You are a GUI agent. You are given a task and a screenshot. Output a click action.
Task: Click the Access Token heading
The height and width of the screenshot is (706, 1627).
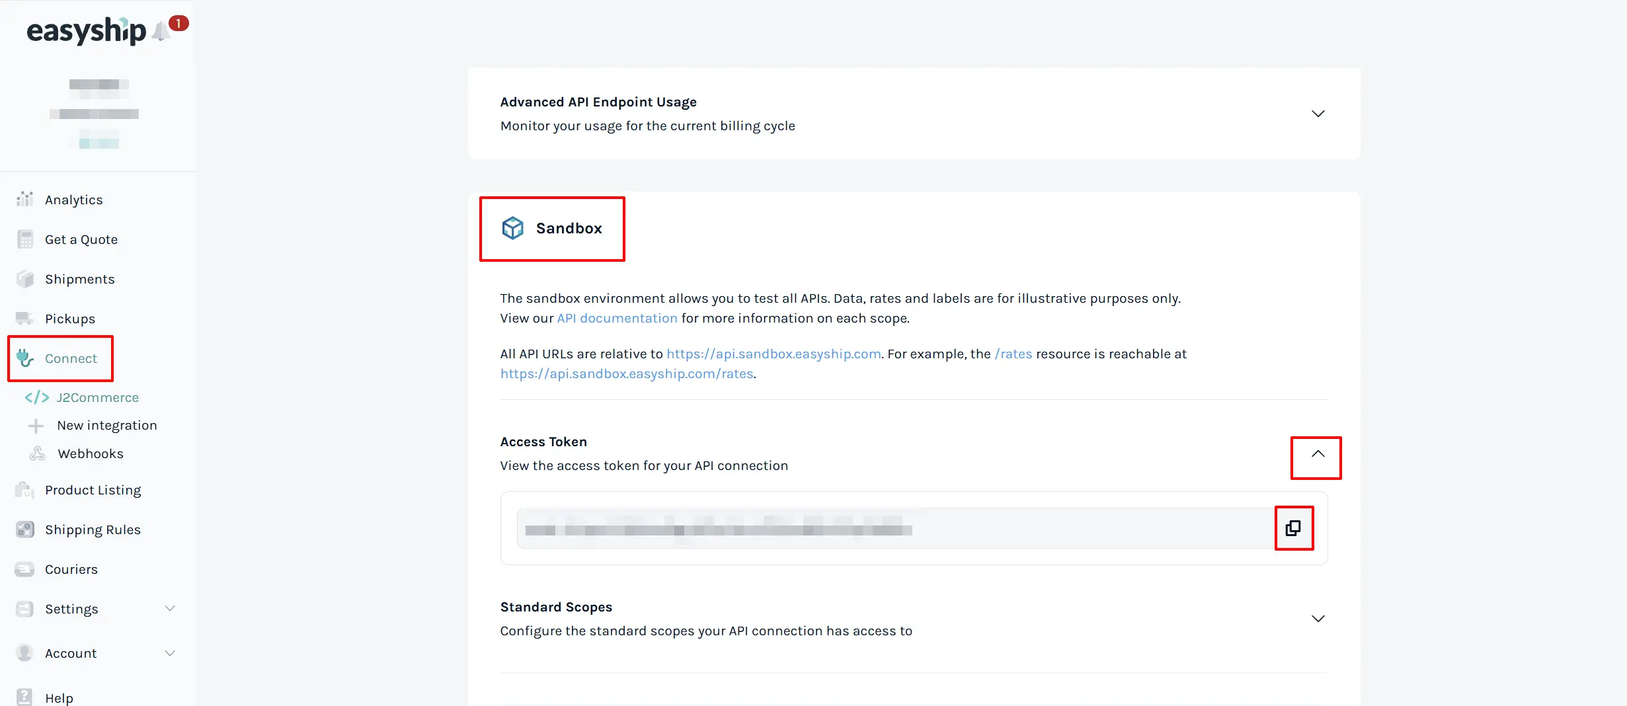(543, 442)
